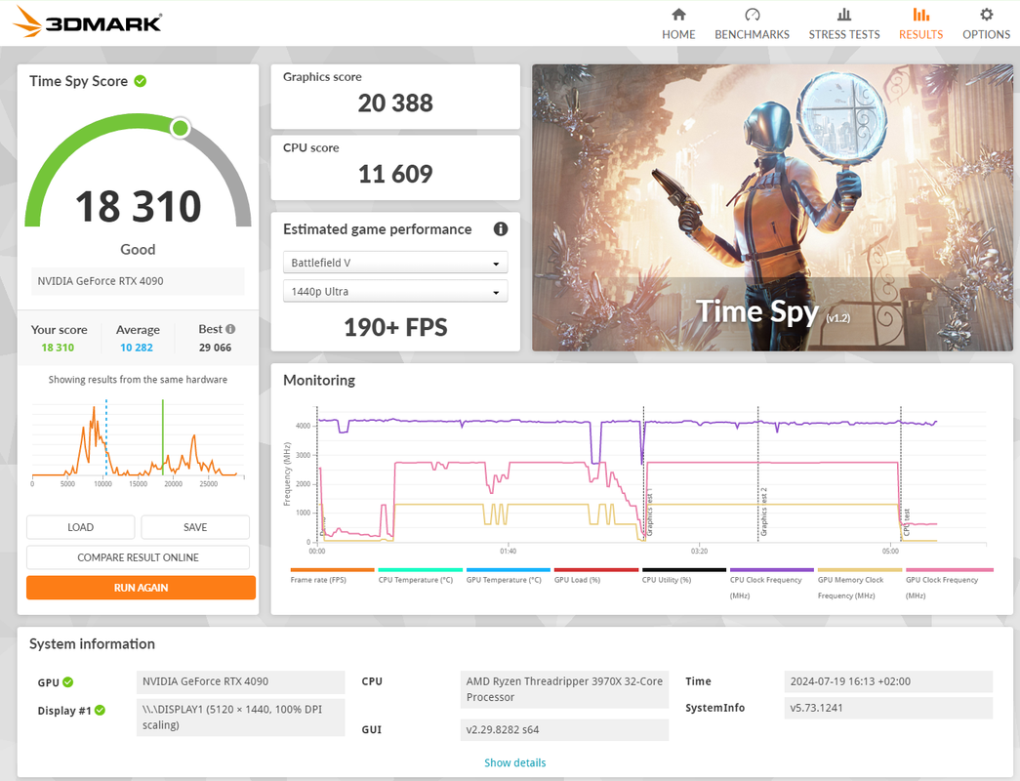Click the AMD Ryzen Threadripper 3970X CPU field
Viewport: 1020px width, 781px height.
(564, 689)
